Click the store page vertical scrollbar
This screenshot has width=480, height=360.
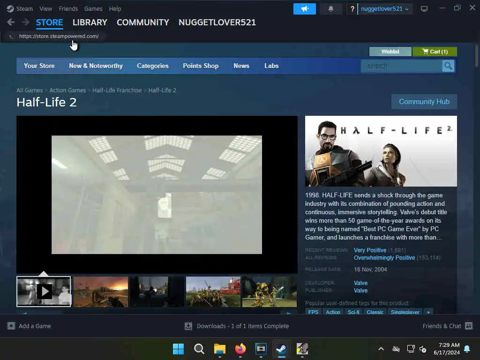[477, 55]
